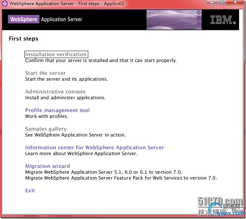246x219 pixels.
Task: Launch the Migration wizard link
Action: pos(47,166)
